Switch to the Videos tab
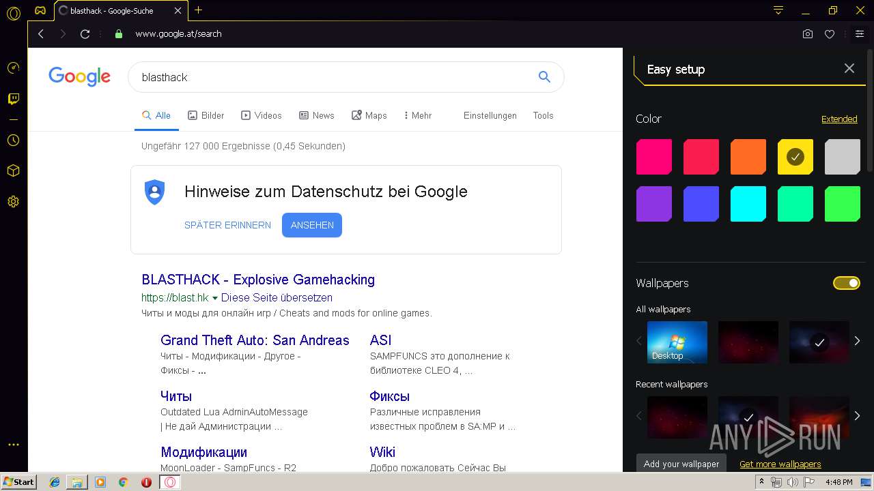The image size is (874, 491). (262, 115)
